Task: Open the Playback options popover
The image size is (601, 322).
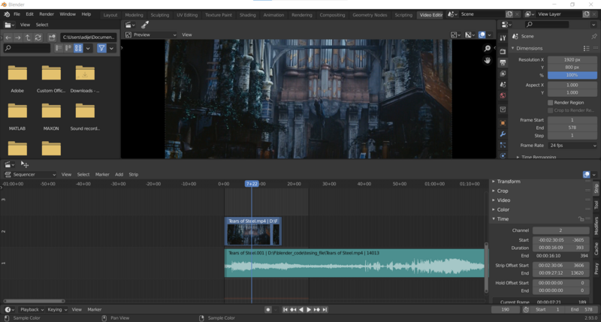Action: [30, 309]
